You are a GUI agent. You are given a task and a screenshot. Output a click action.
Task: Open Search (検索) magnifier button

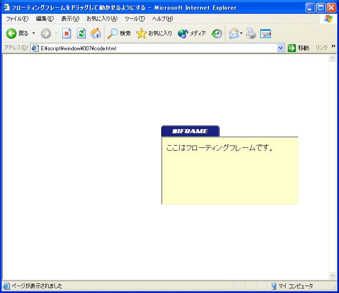coord(119,33)
